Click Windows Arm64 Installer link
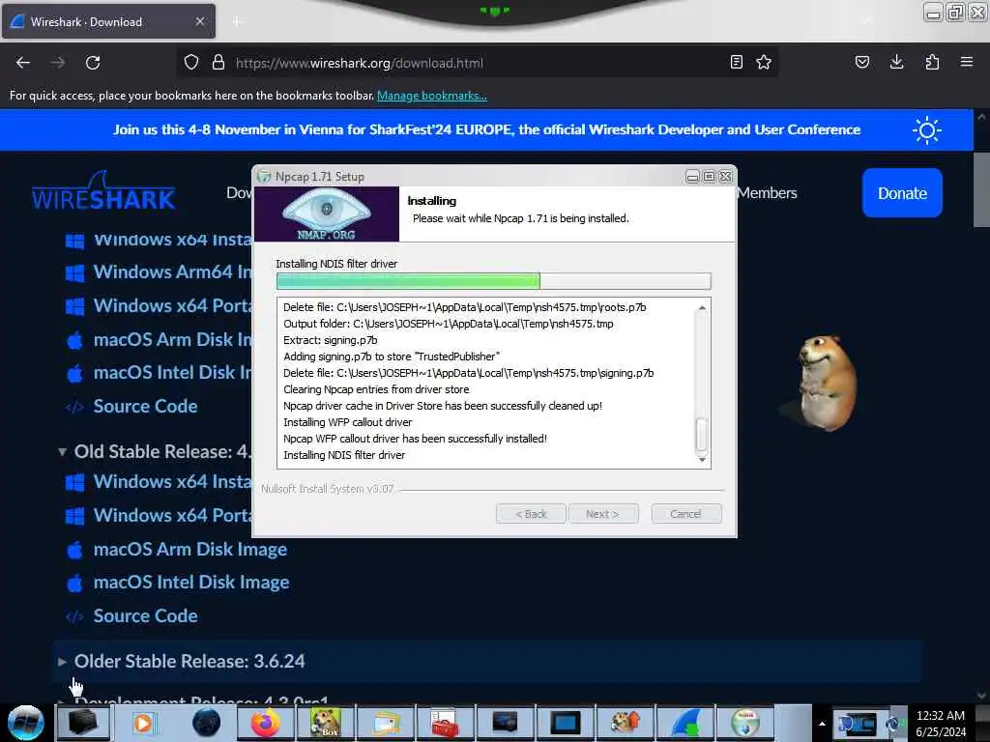 point(172,271)
